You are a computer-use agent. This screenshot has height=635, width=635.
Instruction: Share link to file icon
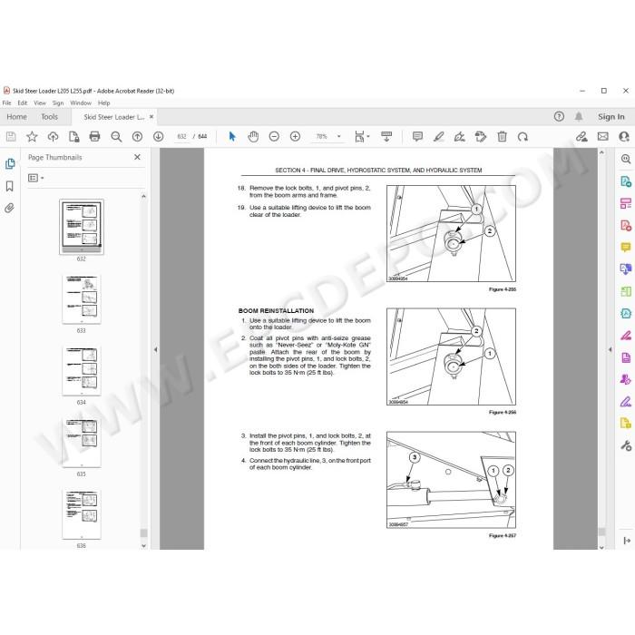pyautogui.click(x=582, y=137)
